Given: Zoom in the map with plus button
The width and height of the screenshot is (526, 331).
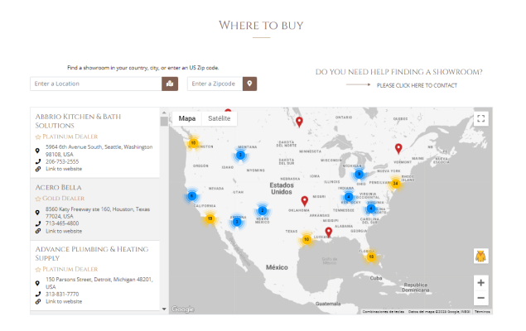Looking at the screenshot, I should [x=480, y=282].
